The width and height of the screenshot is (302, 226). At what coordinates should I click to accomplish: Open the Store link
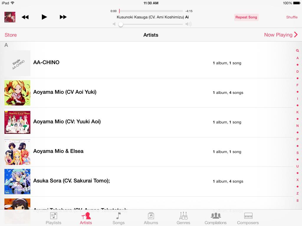coord(11,35)
